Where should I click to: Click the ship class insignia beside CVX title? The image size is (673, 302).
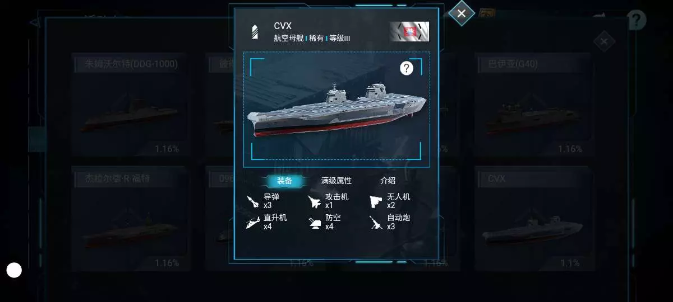pyautogui.click(x=255, y=31)
